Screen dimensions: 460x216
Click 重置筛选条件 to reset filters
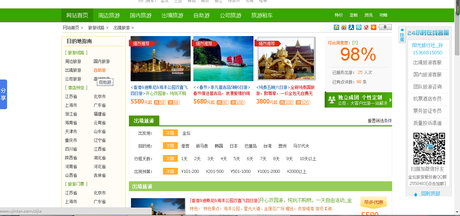[x=380, y=121]
